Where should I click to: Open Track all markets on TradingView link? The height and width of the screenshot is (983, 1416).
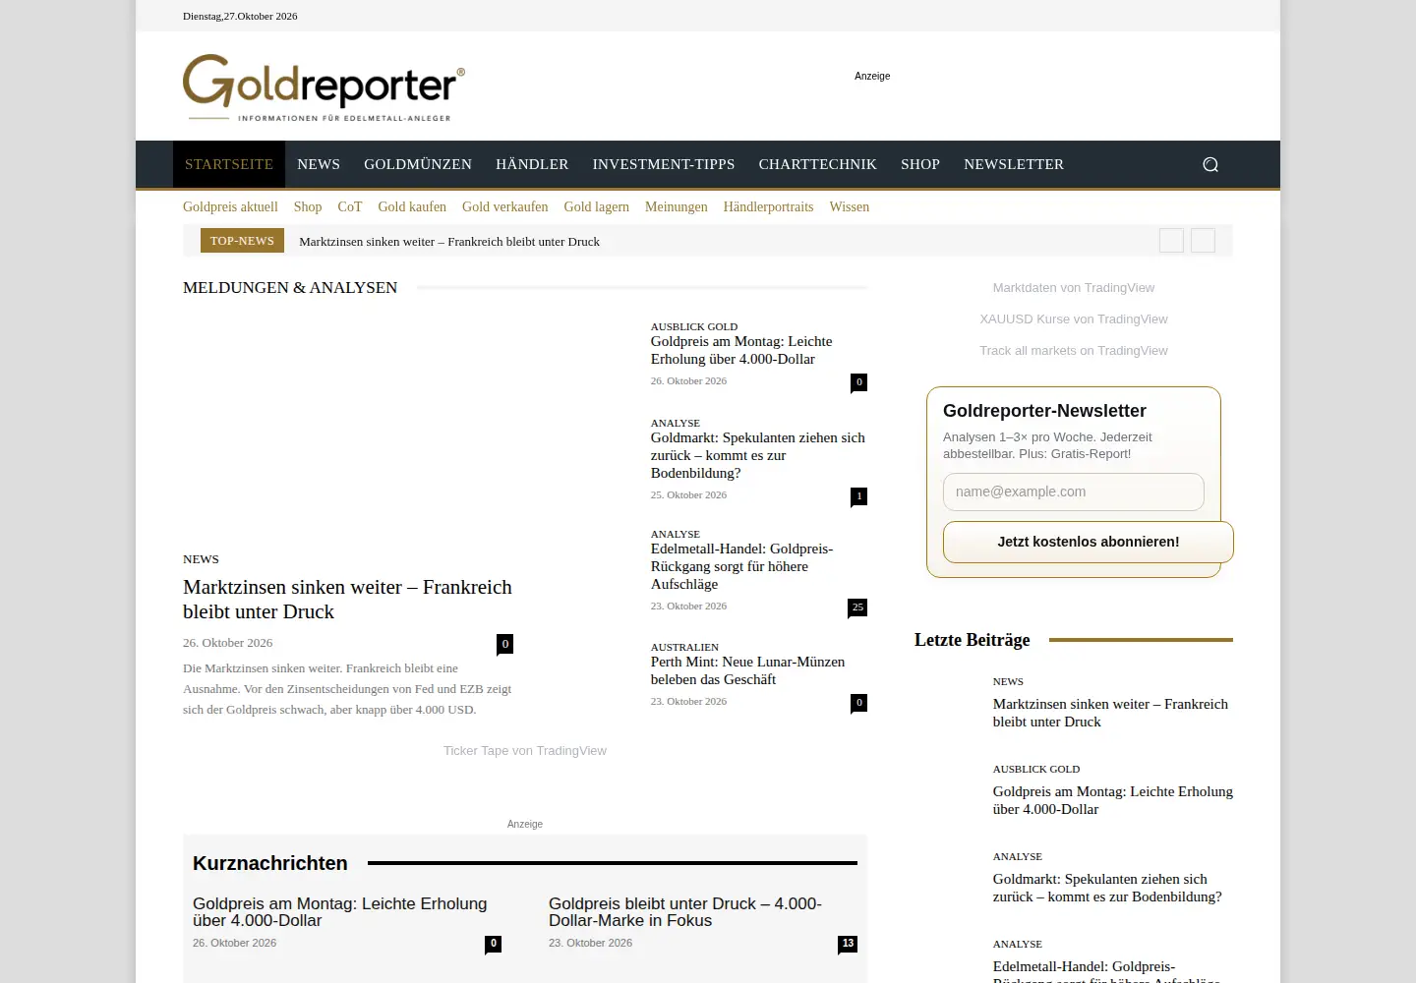coord(1074,351)
